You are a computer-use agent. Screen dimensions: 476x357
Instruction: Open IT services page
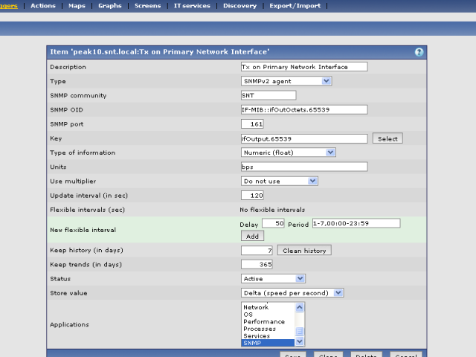(x=192, y=6)
